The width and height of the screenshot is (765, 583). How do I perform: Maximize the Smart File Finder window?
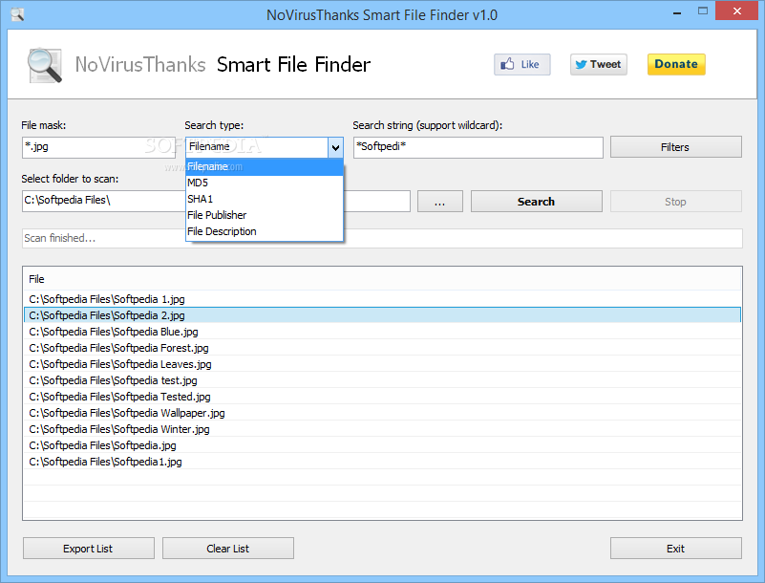pyautogui.click(x=703, y=11)
